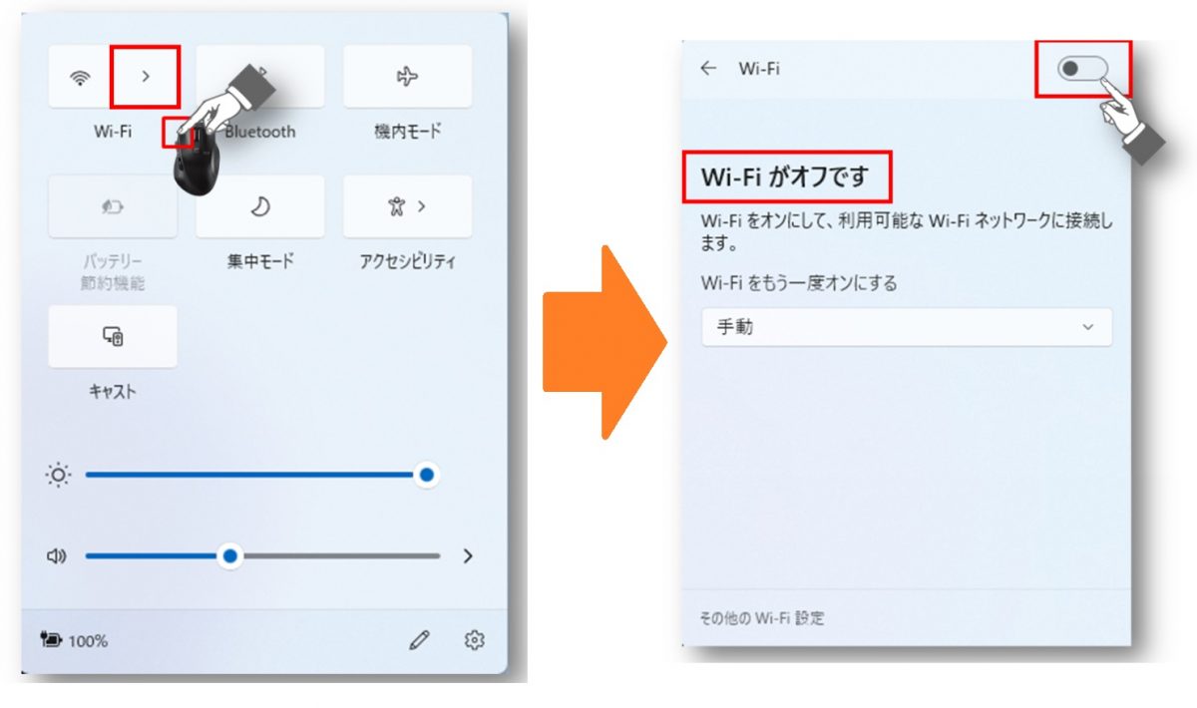The image size is (1197, 708).
Task: Open その他の Wi-Fi 設定 link
Action: tap(763, 618)
